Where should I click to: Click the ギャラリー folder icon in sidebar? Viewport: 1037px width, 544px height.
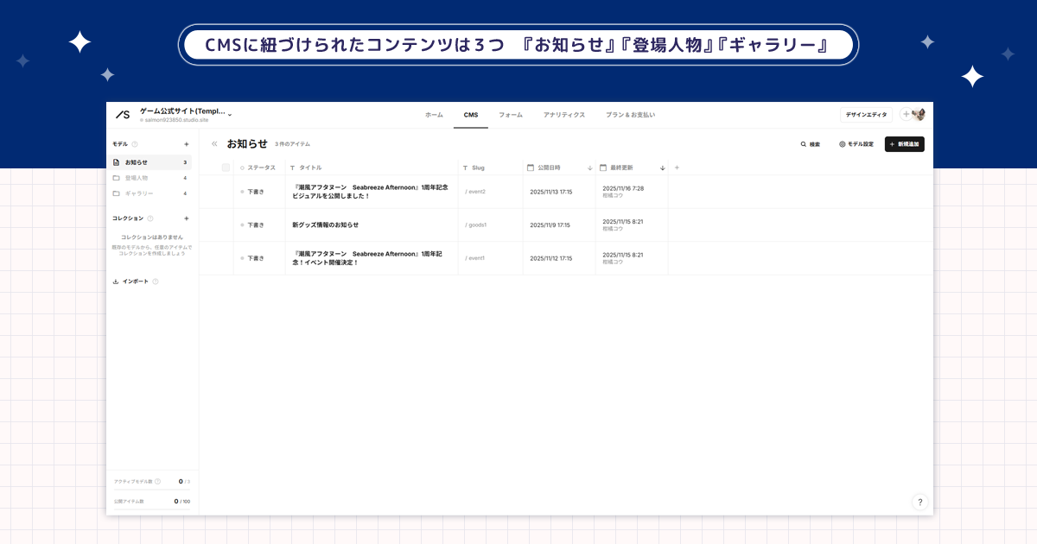pyautogui.click(x=115, y=193)
